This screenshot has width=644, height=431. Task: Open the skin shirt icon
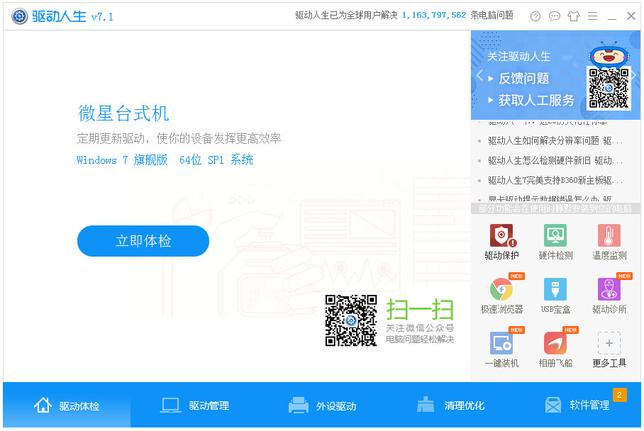coord(573,16)
